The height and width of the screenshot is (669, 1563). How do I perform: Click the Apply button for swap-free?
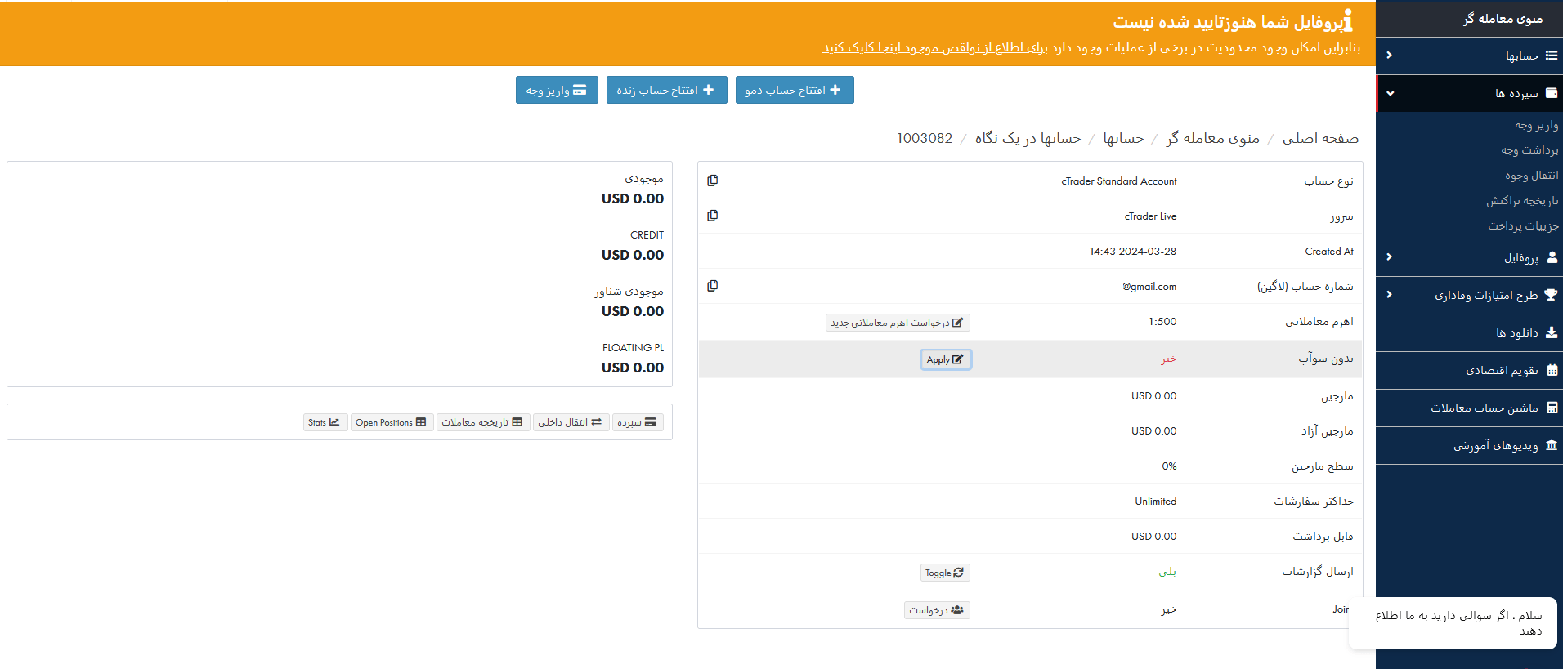[x=946, y=359]
